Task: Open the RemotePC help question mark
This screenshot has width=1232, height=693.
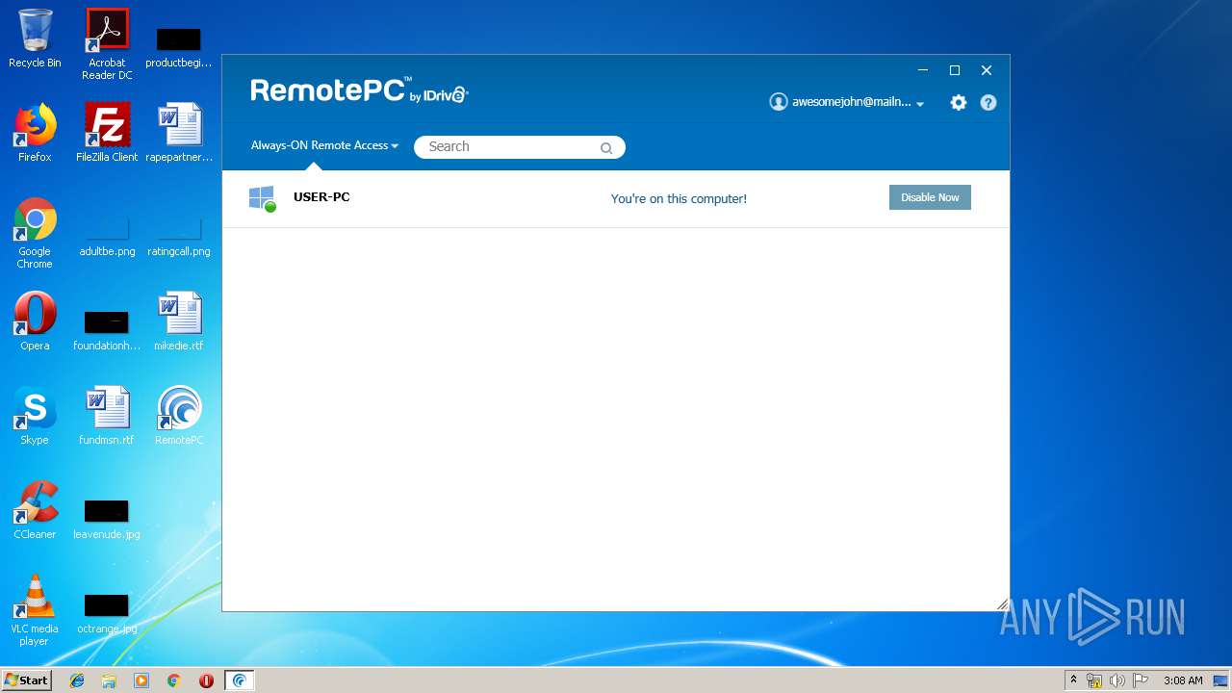Action: tap(988, 102)
